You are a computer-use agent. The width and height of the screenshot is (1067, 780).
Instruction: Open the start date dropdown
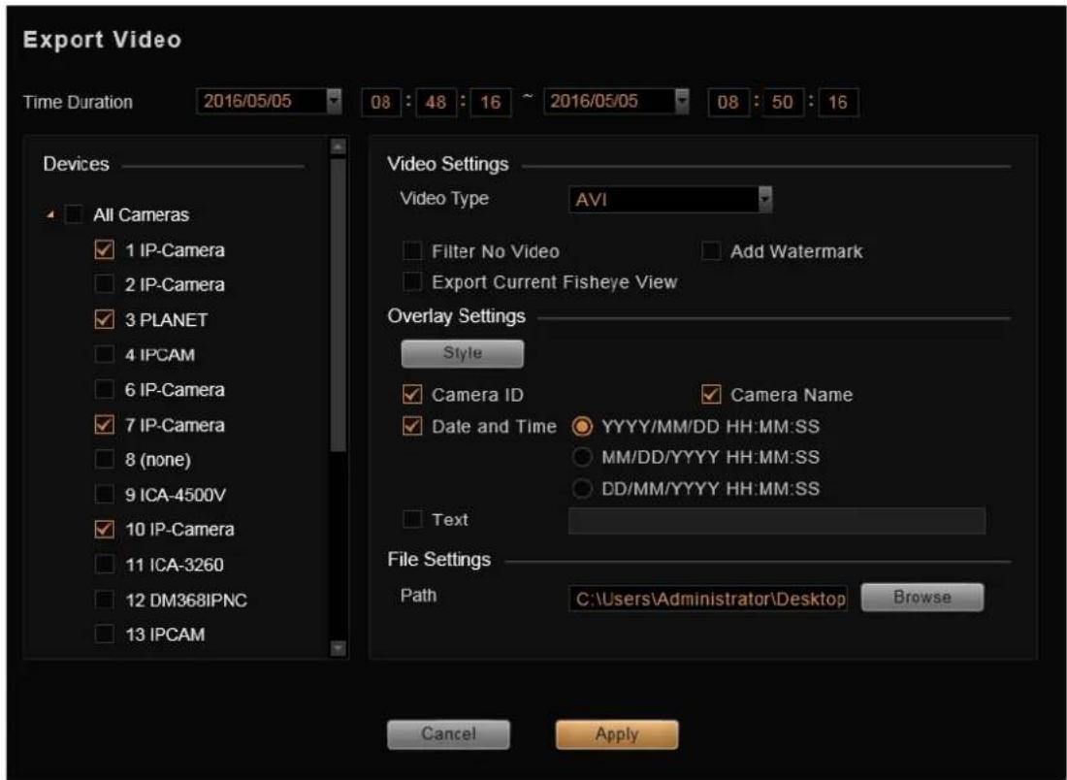[334, 102]
